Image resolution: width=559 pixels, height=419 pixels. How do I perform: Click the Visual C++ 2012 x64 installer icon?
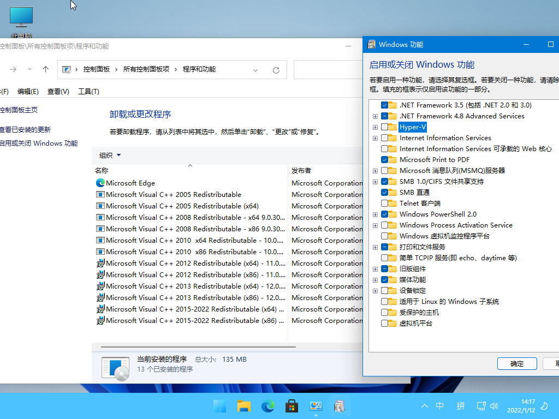pos(100,264)
